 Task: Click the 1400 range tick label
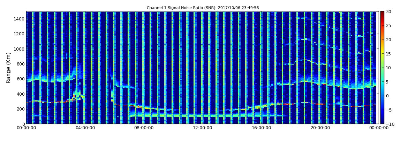coord(19,19)
